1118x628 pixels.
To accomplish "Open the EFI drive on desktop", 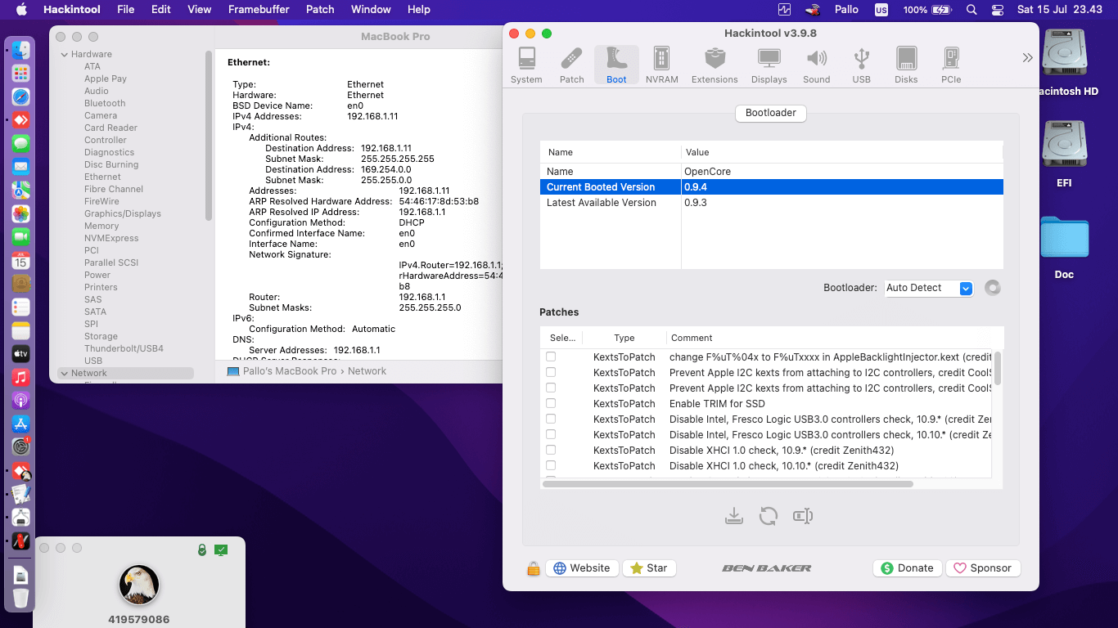I will click(1064, 155).
